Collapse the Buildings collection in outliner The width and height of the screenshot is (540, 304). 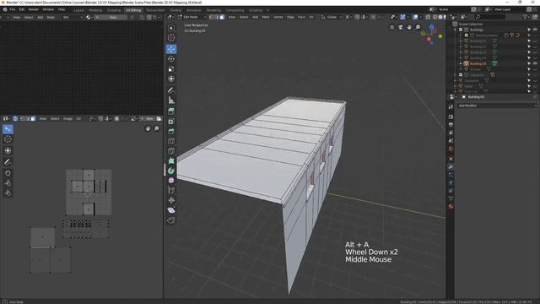coord(456,30)
